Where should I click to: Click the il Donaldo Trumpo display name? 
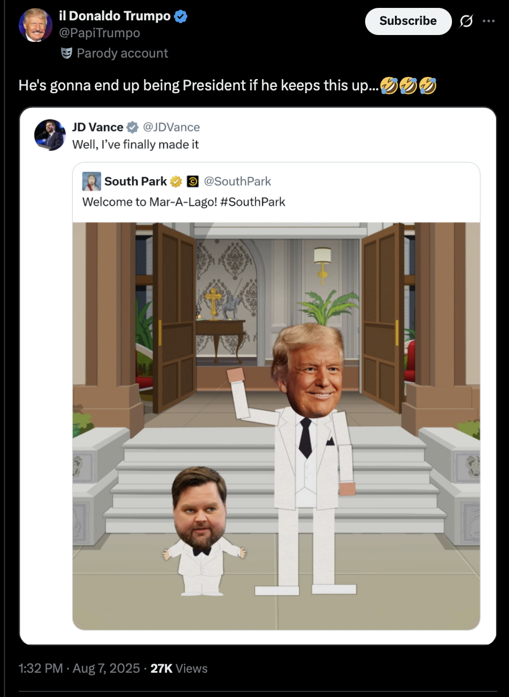115,16
